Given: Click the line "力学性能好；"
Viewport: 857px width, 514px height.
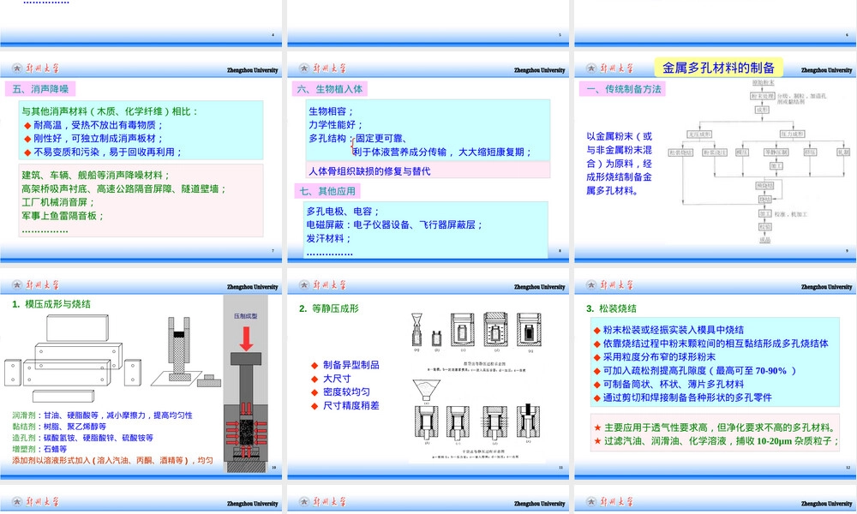Looking at the screenshot, I should point(336,124).
